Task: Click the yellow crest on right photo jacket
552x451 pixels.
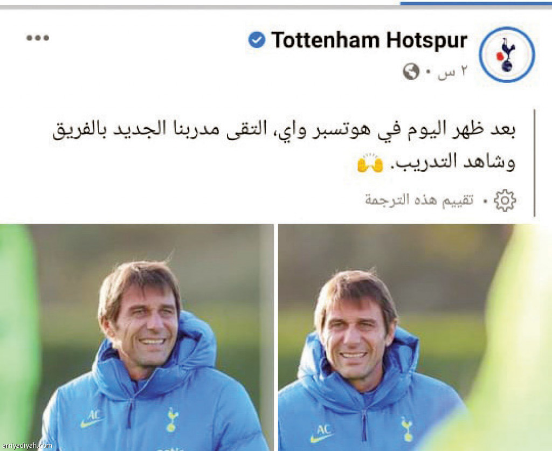Action: pyautogui.click(x=408, y=429)
